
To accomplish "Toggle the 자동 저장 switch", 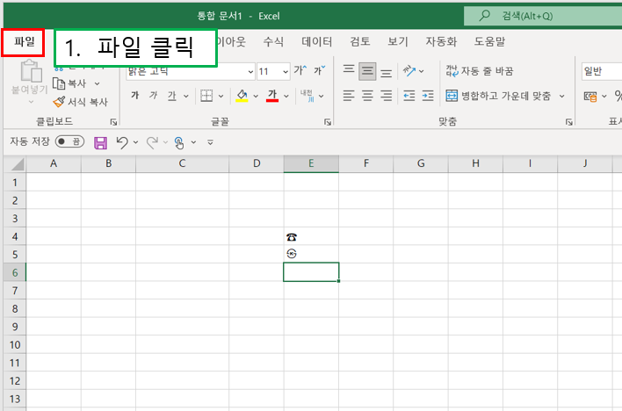I will [69, 141].
